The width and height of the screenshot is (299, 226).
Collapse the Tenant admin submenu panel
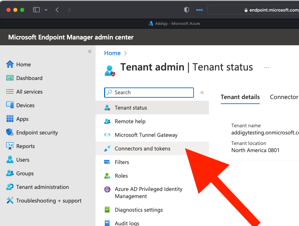(202, 92)
